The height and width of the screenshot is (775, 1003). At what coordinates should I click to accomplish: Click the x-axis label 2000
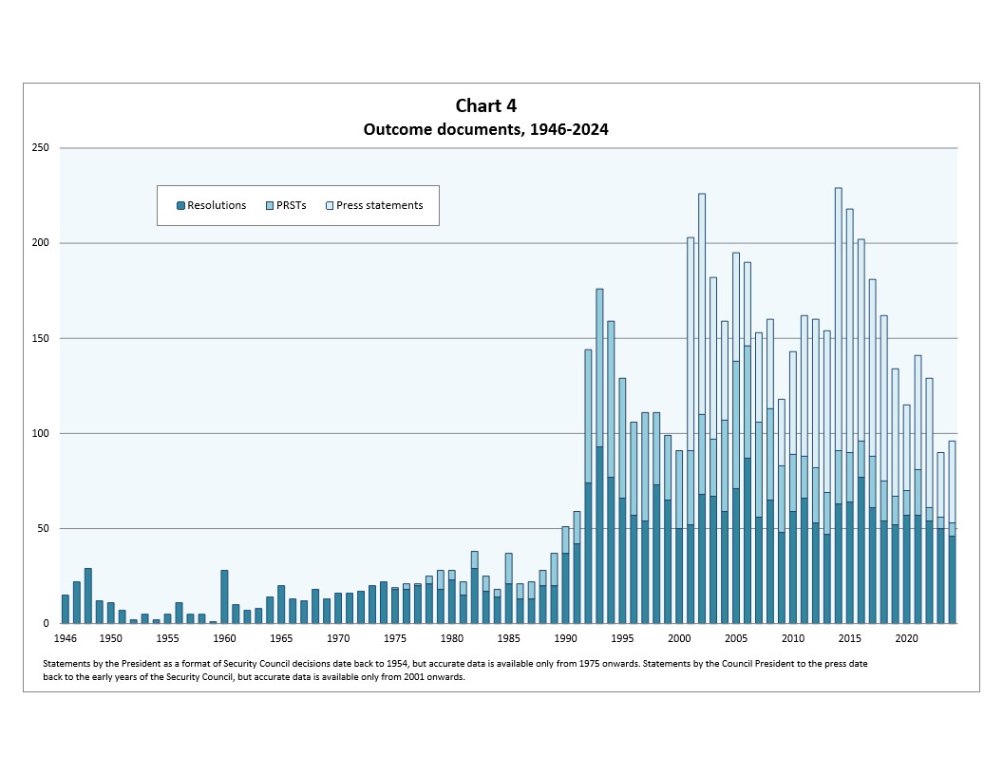pos(679,638)
